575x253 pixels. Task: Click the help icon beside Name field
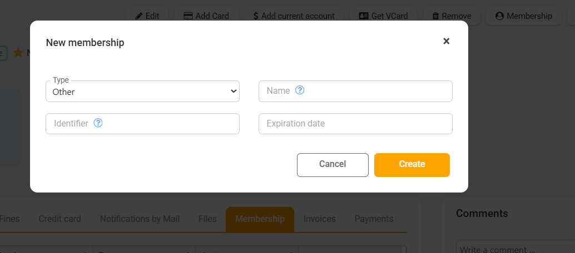[x=300, y=90]
